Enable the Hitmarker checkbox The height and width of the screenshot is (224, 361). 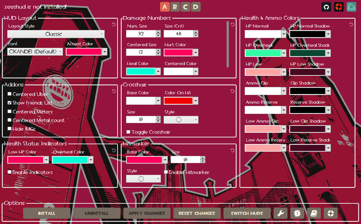pyautogui.click(x=166, y=172)
